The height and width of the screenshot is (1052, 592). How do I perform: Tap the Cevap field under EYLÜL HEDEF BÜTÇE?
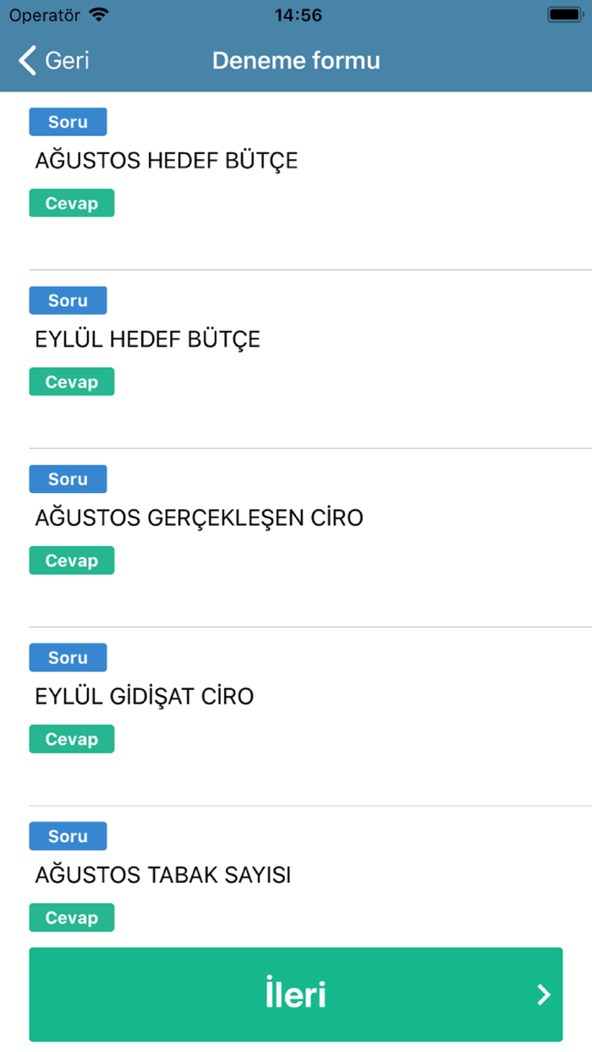pos(71,381)
